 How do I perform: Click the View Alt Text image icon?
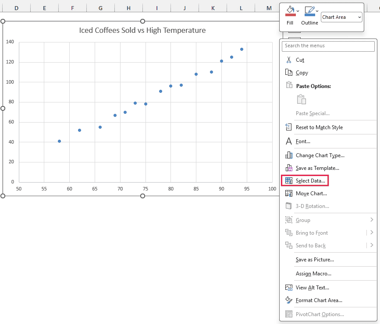pos(289,287)
